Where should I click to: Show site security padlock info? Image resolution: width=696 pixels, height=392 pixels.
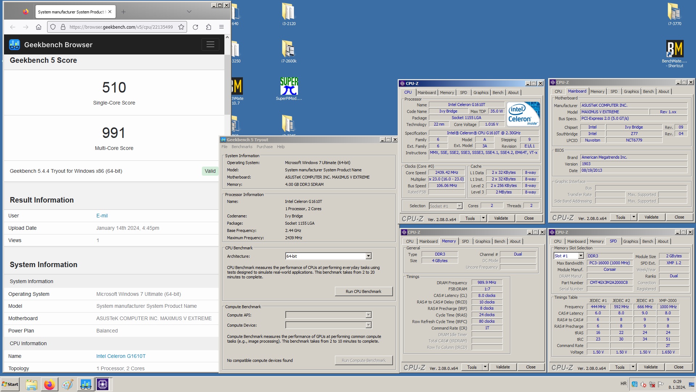(x=63, y=27)
